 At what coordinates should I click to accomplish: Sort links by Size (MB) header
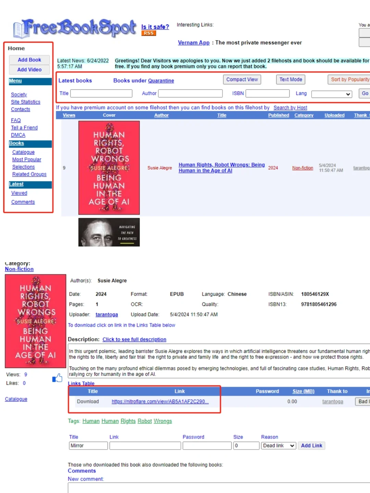click(x=303, y=391)
